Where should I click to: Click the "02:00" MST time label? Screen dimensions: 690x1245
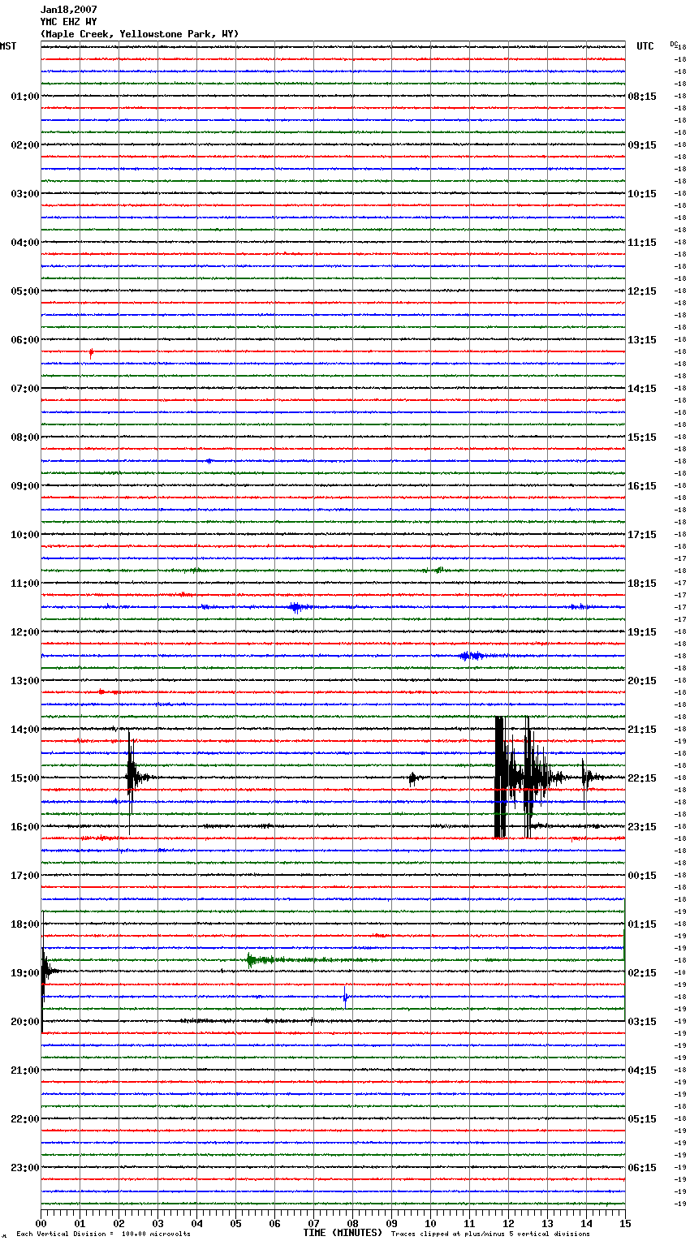pos(25,145)
